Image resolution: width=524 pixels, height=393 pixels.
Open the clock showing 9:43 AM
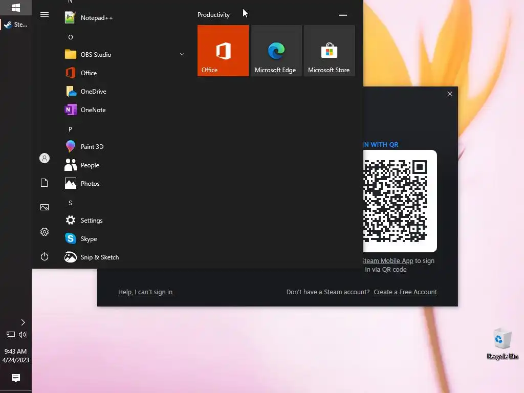pyautogui.click(x=16, y=356)
